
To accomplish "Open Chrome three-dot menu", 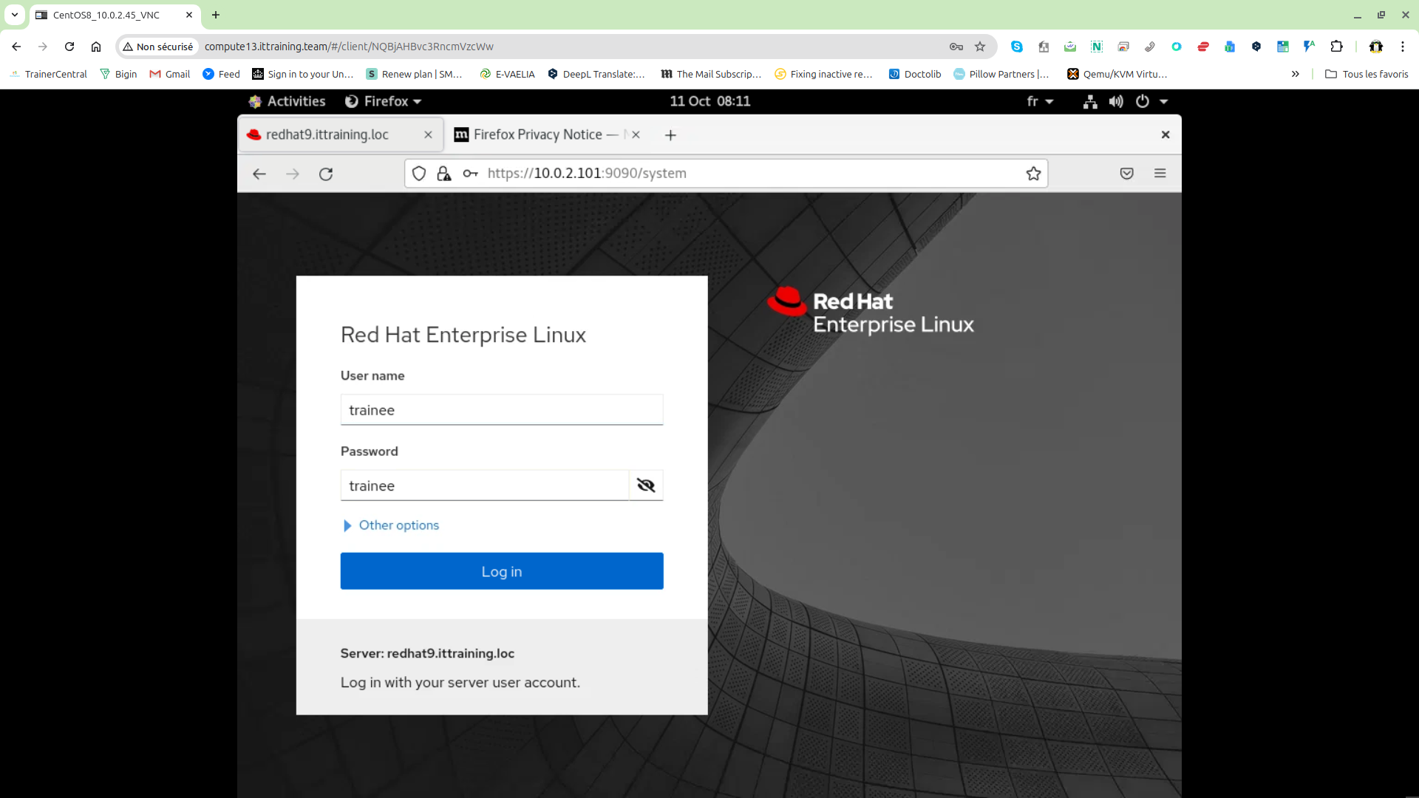I will click(x=1403, y=47).
